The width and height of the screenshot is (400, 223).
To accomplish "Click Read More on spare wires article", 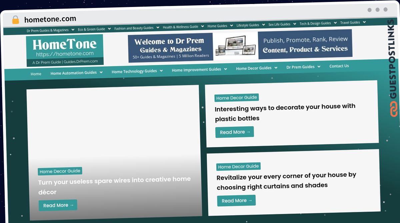I will (x=58, y=205).
